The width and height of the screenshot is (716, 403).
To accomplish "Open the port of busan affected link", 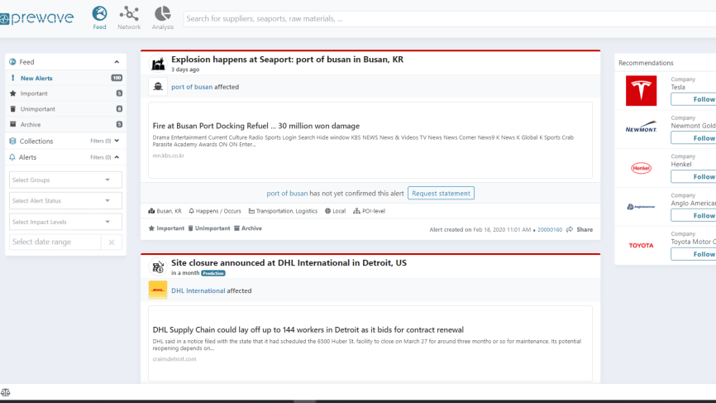I will coord(192,87).
